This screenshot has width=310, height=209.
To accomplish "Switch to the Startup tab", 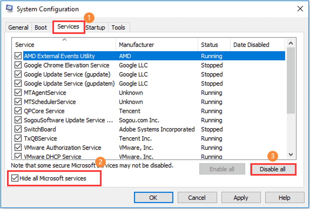I will pyautogui.click(x=95, y=27).
